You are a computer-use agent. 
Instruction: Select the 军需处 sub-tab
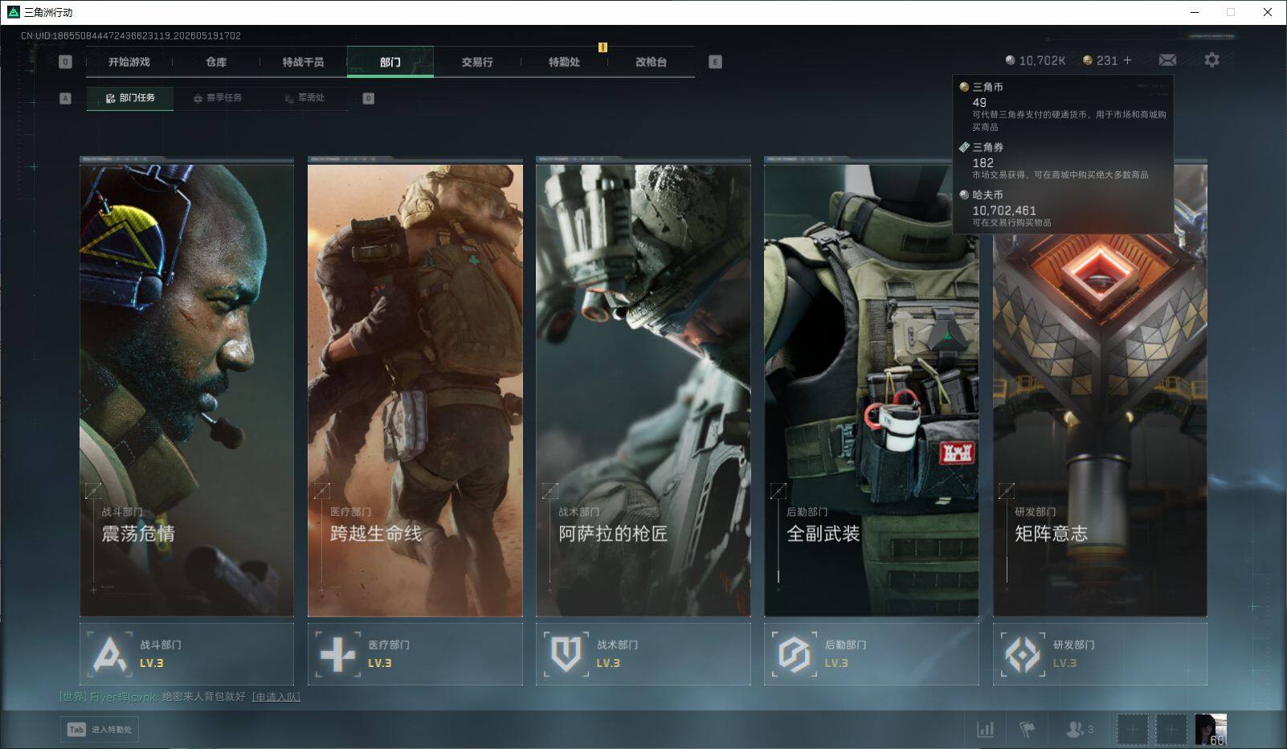tap(304, 98)
